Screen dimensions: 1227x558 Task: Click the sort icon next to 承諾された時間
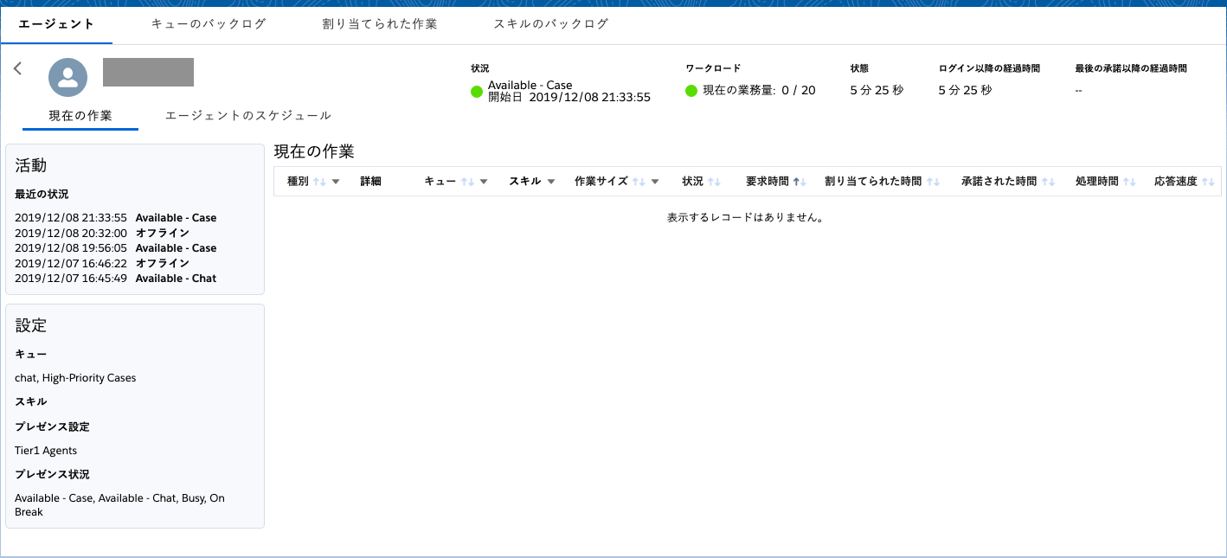[x=1048, y=181]
